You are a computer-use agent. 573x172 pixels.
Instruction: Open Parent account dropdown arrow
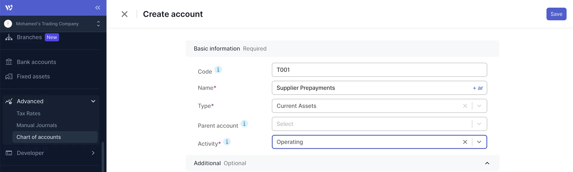tap(479, 124)
